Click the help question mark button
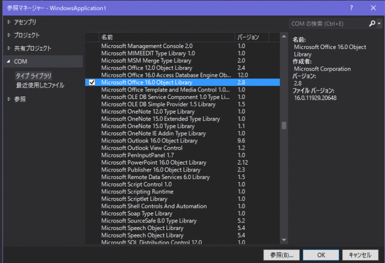This screenshot has height=263, width=385. coord(351,7)
